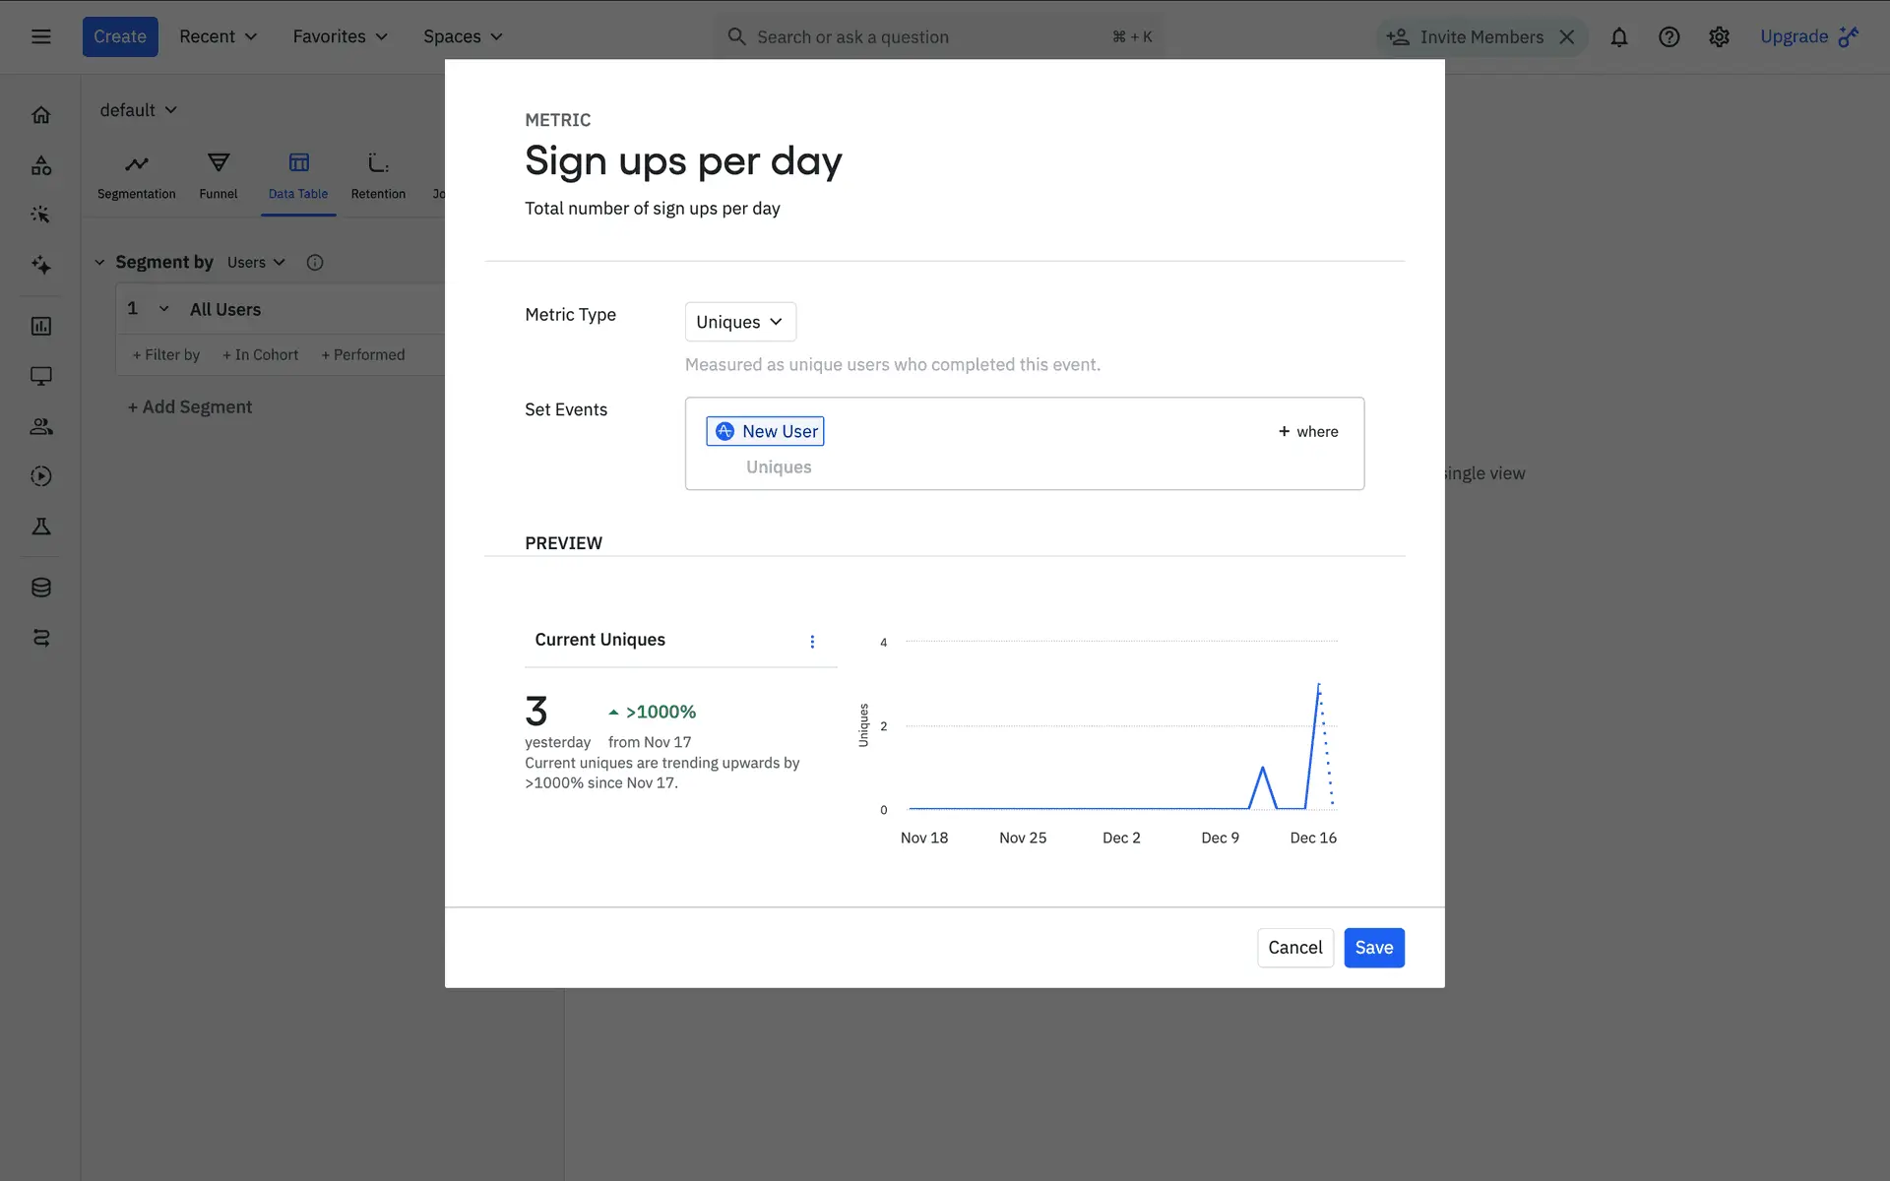Click the Segment by info icon
Image resolution: width=1890 pixels, height=1181 pixels.
pyautogui.click(x=315, y=263)
